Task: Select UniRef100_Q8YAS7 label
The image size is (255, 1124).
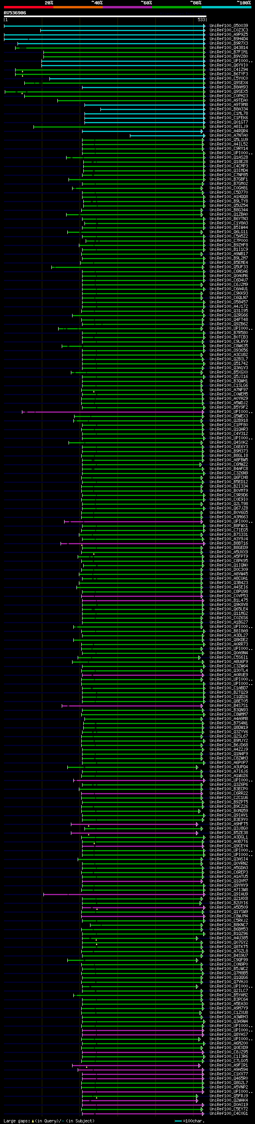Action: point(229,1034)
